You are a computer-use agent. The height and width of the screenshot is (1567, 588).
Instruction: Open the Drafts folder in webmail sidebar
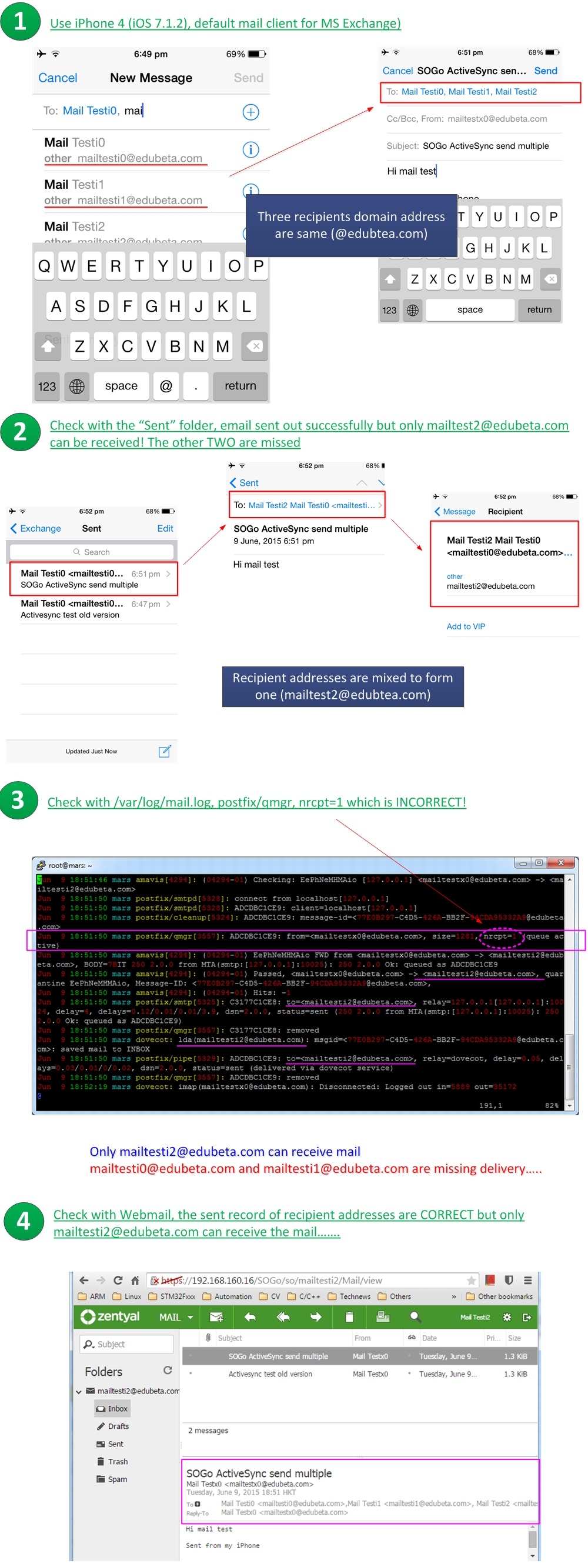coord(118,1426)
